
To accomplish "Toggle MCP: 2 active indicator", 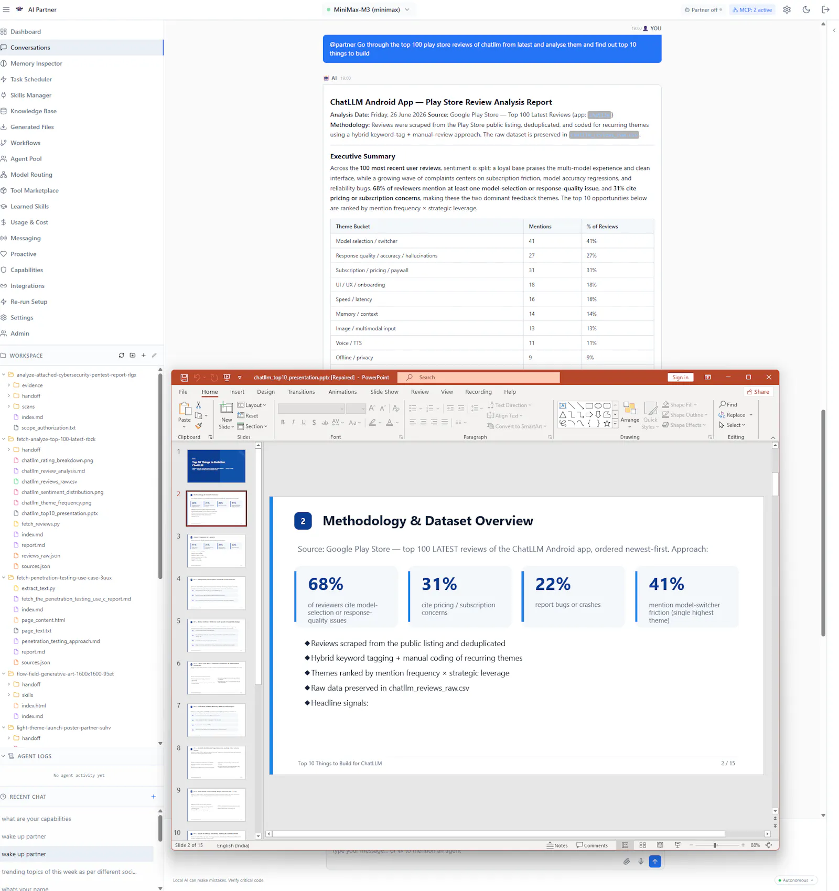I will coord(752,9).
